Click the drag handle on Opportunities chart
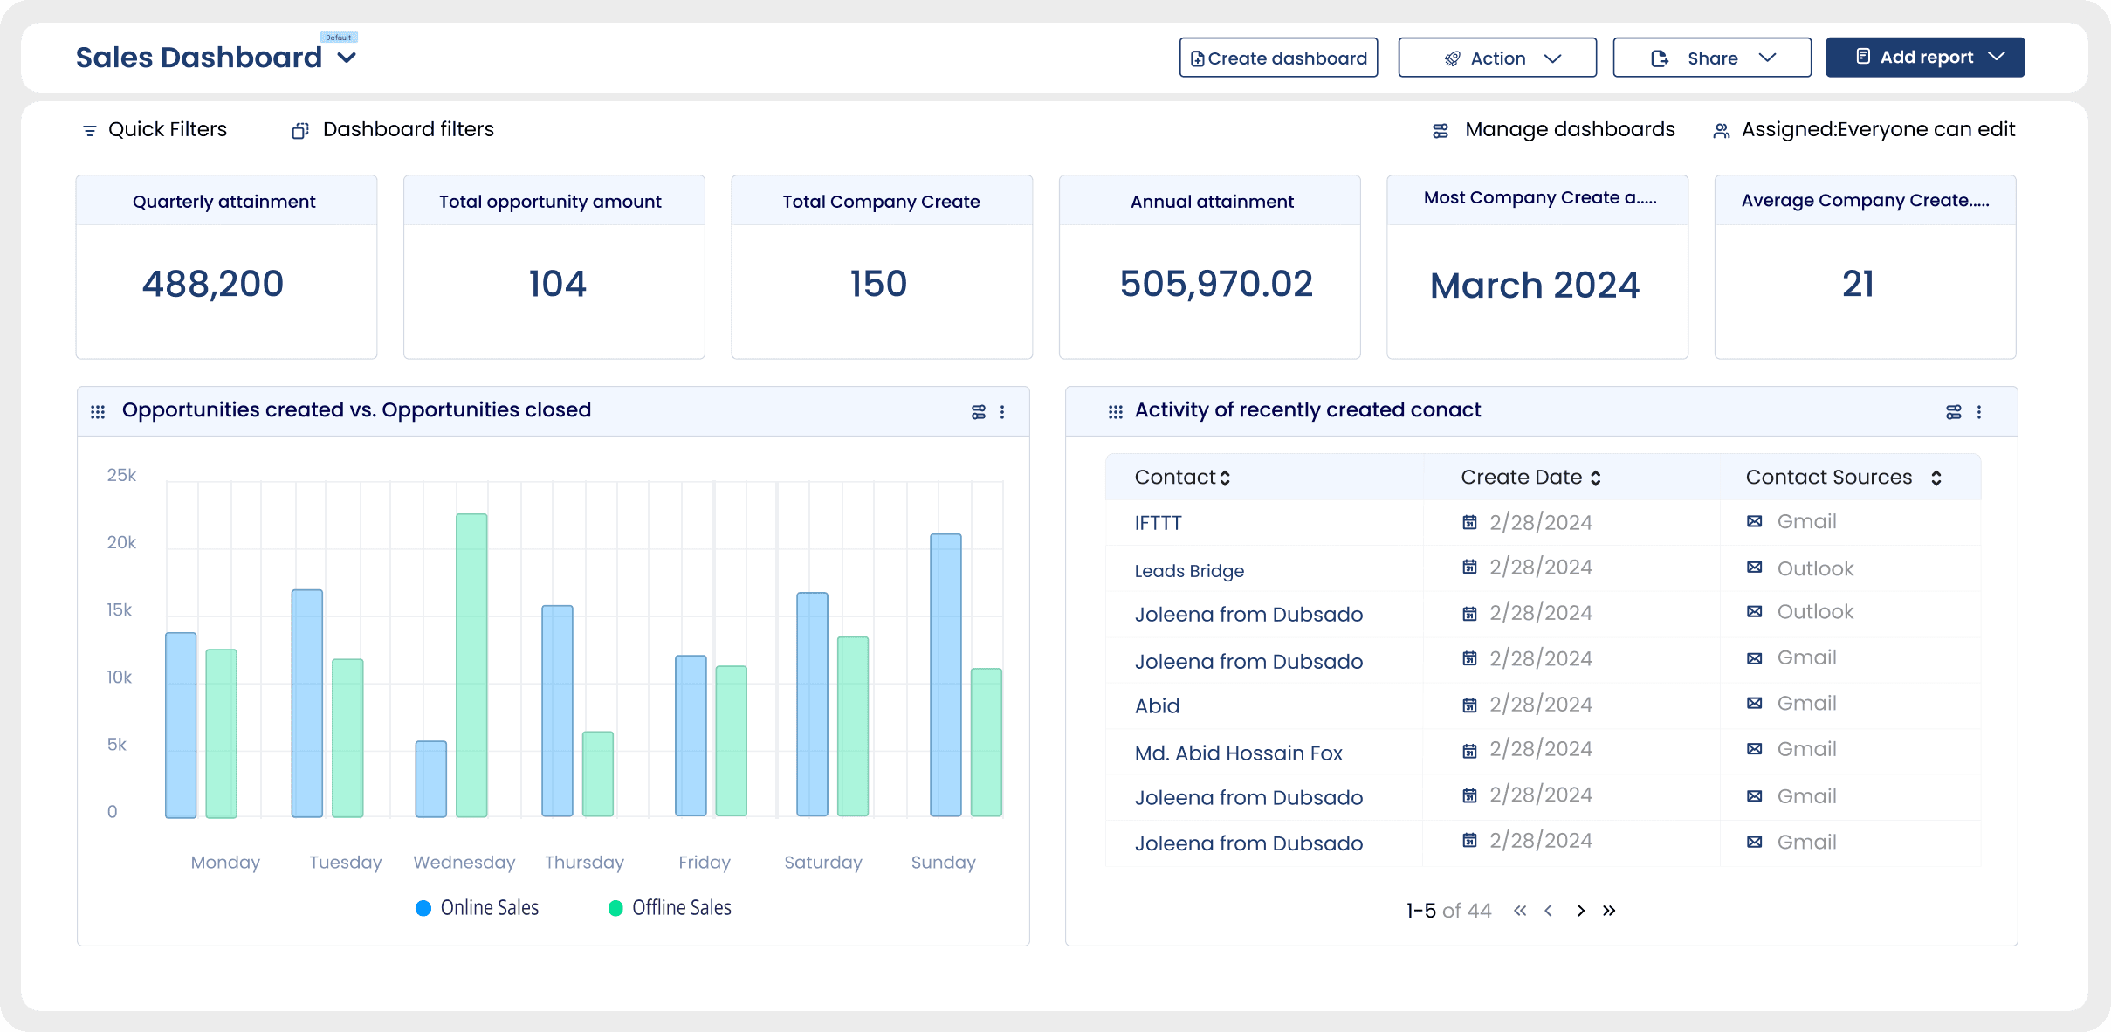This screenshot has width=2111, height=1032. 99,410
